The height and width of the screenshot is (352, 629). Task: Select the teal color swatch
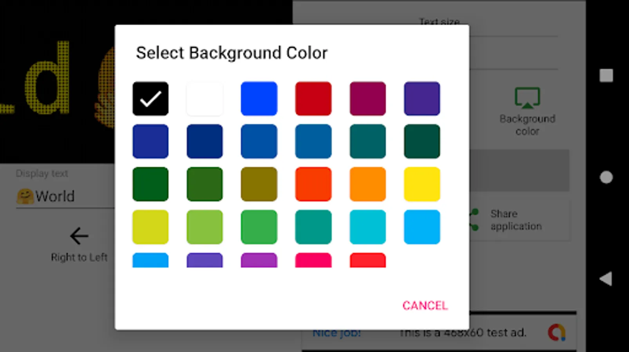(313, 227)
